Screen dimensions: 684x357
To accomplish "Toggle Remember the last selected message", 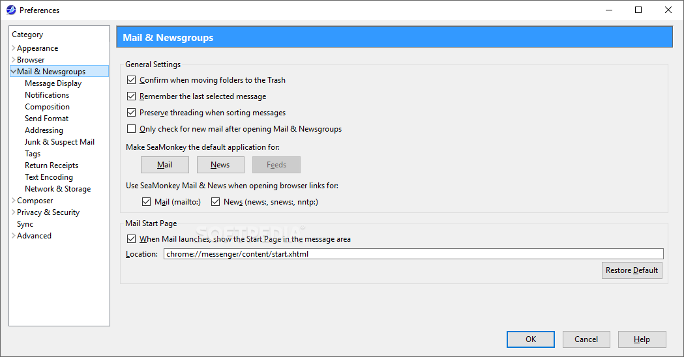I will point(131,96).
